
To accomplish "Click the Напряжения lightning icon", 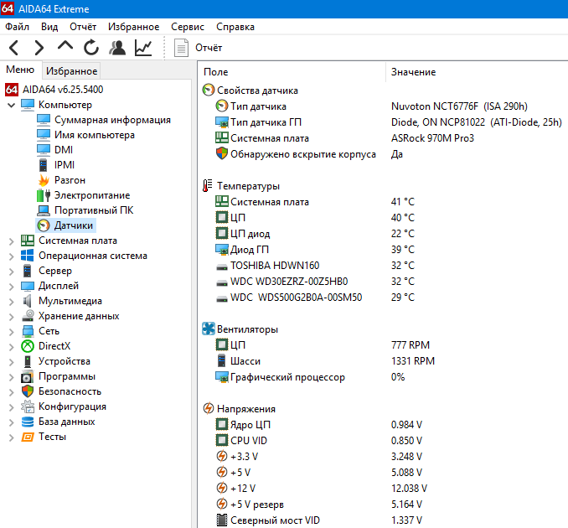I will [209, 408].
